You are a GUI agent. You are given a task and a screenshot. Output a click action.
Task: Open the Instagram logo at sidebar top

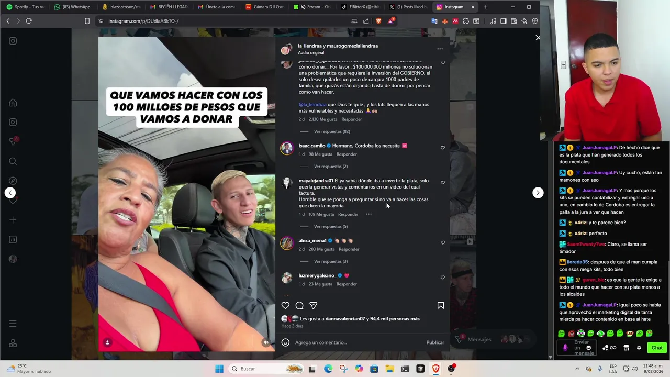(x=13, y=41)
